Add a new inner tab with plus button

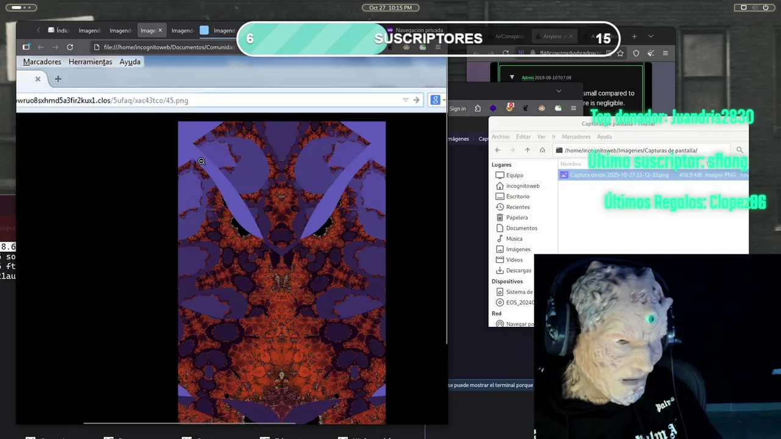click(58, 79)
